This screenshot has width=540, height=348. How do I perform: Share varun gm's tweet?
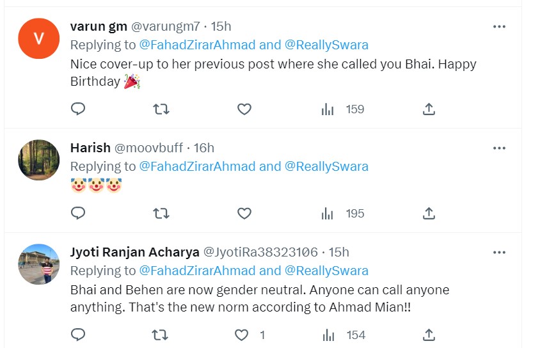click(429, 109)
